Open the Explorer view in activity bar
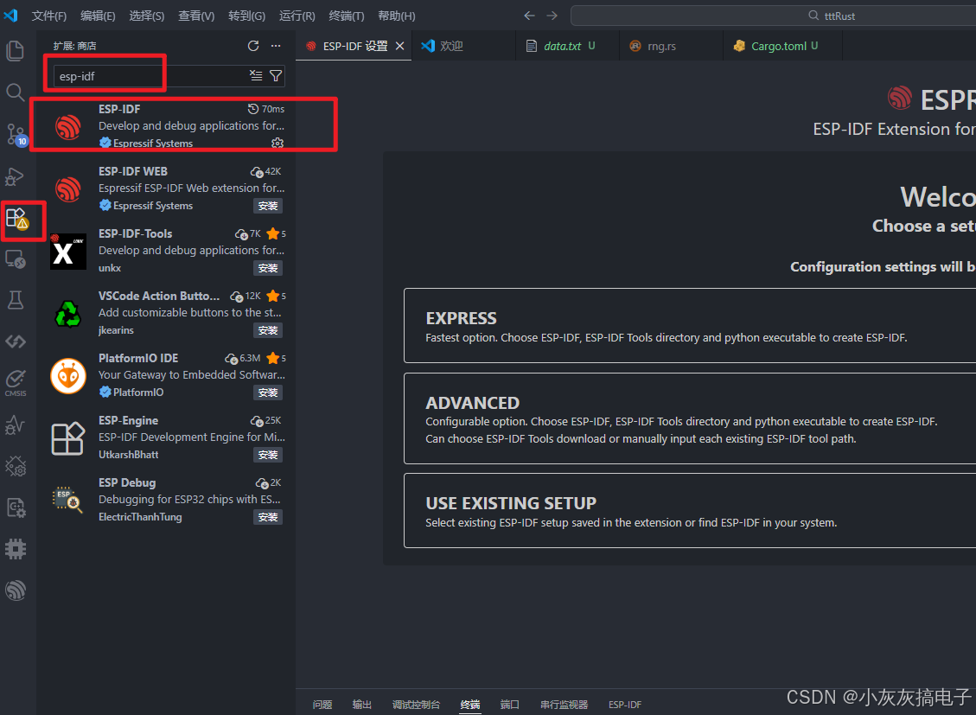976x715 pixels. click(15, 50)
